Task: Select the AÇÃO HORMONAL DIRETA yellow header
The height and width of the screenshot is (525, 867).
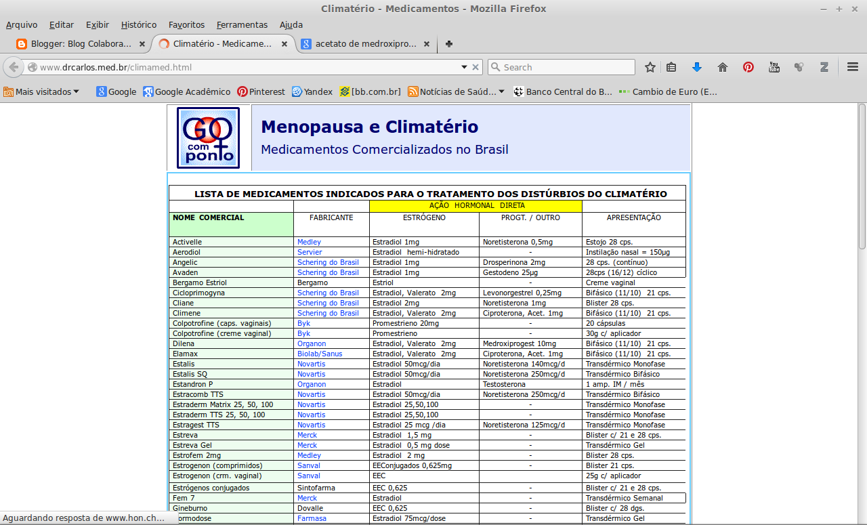Action: coord(475,206)
